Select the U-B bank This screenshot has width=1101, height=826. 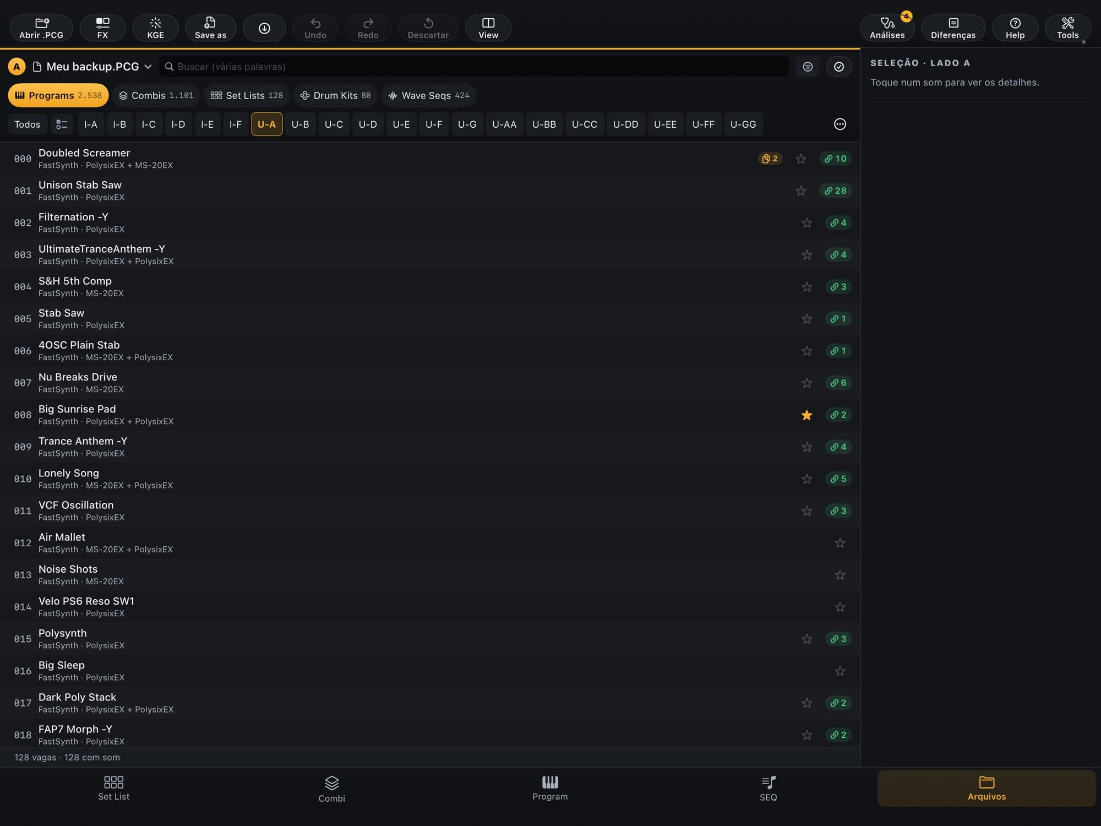(x=300, y=124)
